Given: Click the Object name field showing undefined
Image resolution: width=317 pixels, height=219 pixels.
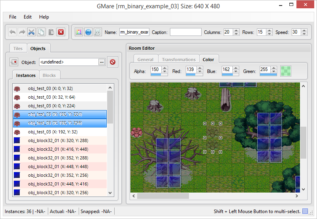Looking at the screenshot, I should (x=69, y=62).
